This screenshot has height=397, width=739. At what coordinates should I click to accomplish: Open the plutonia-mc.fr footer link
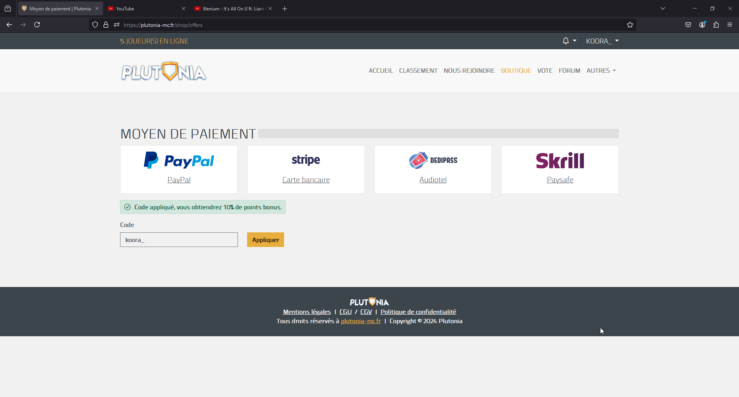361,321
